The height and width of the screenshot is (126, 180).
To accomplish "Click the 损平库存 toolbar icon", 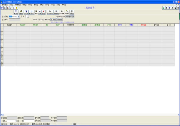I will pyautogui.click(x=67, y=12).
